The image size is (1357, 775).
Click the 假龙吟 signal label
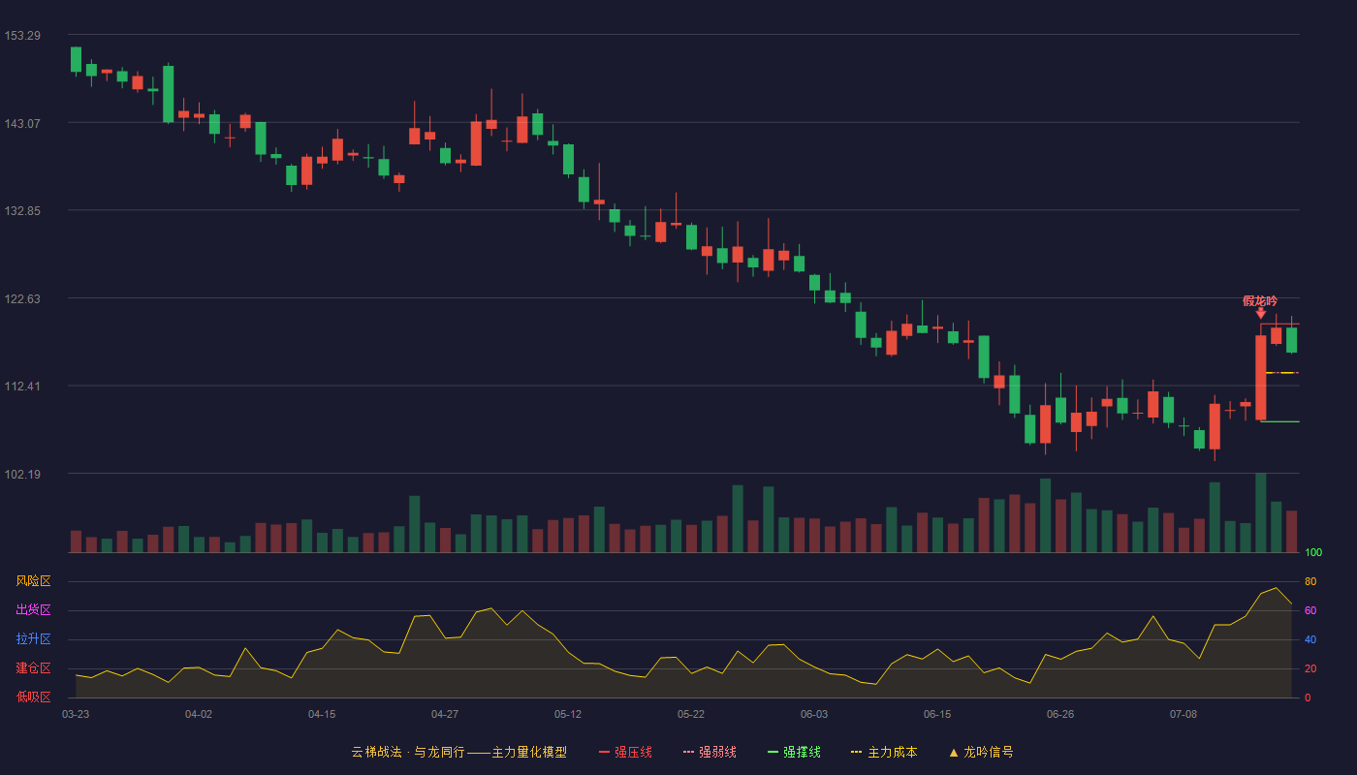coord(1260,300)
